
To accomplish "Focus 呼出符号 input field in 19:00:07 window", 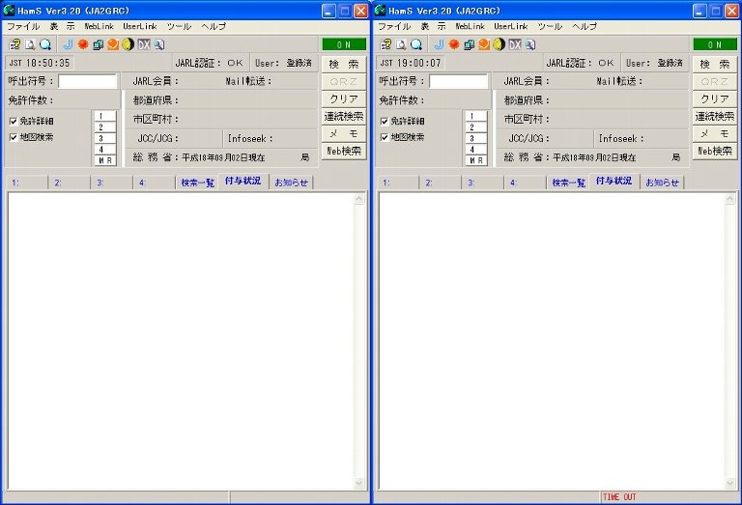I will coord(459,81).
